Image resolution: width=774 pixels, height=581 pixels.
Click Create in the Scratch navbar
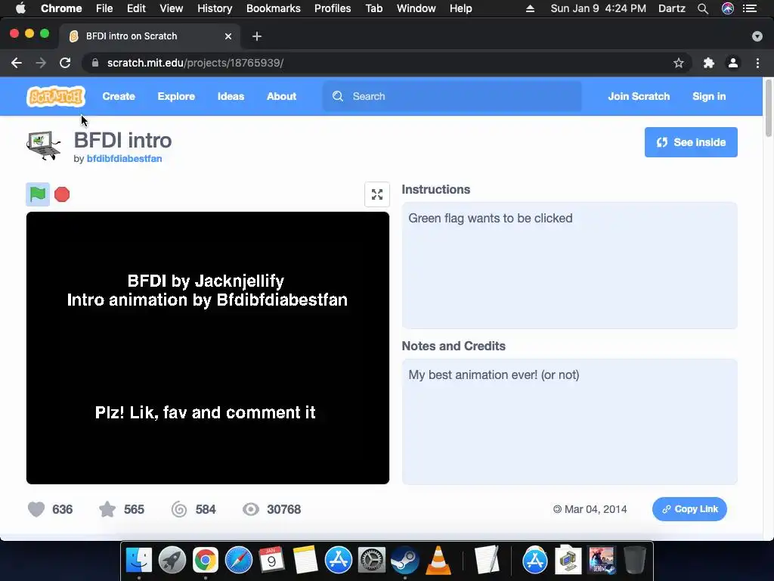click(x=119, y=96)
